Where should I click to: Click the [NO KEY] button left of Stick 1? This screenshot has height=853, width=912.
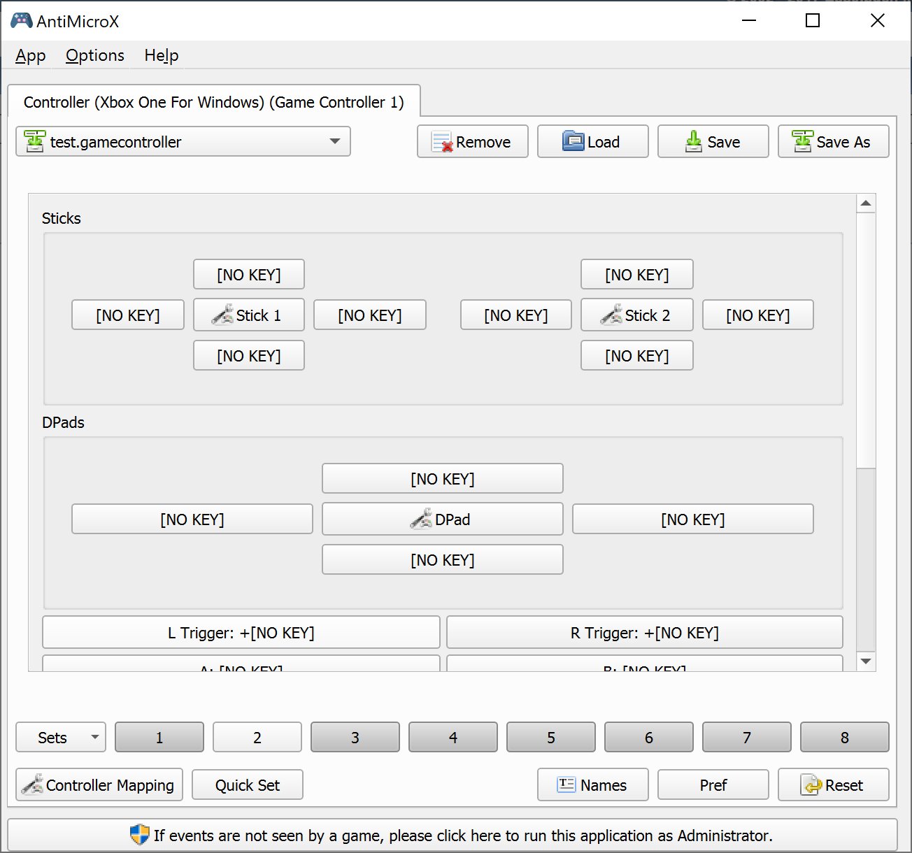click(128, 315)
